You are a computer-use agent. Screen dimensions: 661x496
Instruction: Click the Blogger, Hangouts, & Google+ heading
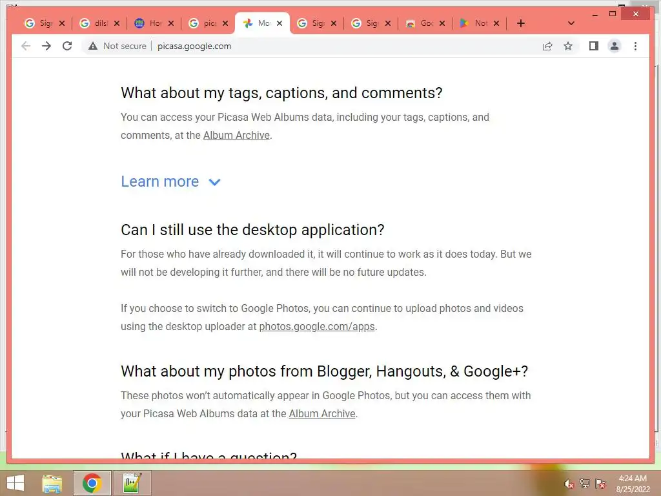[x=324, y=371]
